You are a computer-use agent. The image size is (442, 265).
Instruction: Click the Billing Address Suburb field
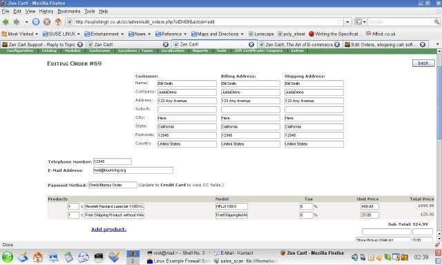[x=251, y=109]
